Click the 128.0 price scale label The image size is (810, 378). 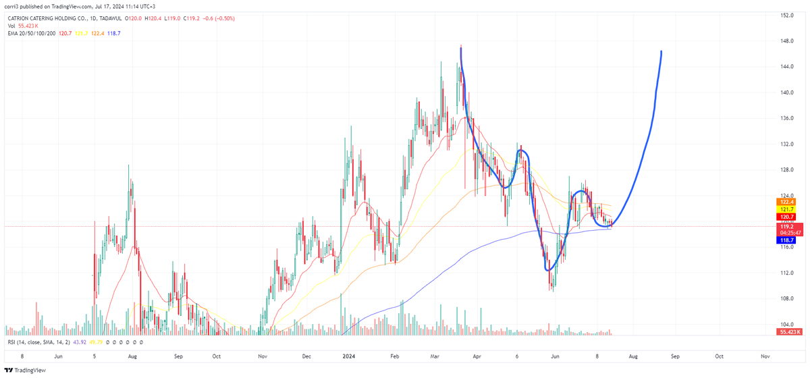click(x=788, y=170)
